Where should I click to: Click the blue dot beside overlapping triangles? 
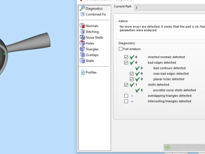tap(132, 96)
